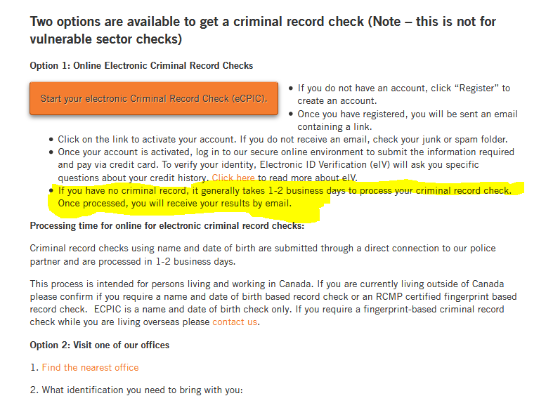
Task: Click the main heading "Two options are available"
Action: (x=263, y=30)
